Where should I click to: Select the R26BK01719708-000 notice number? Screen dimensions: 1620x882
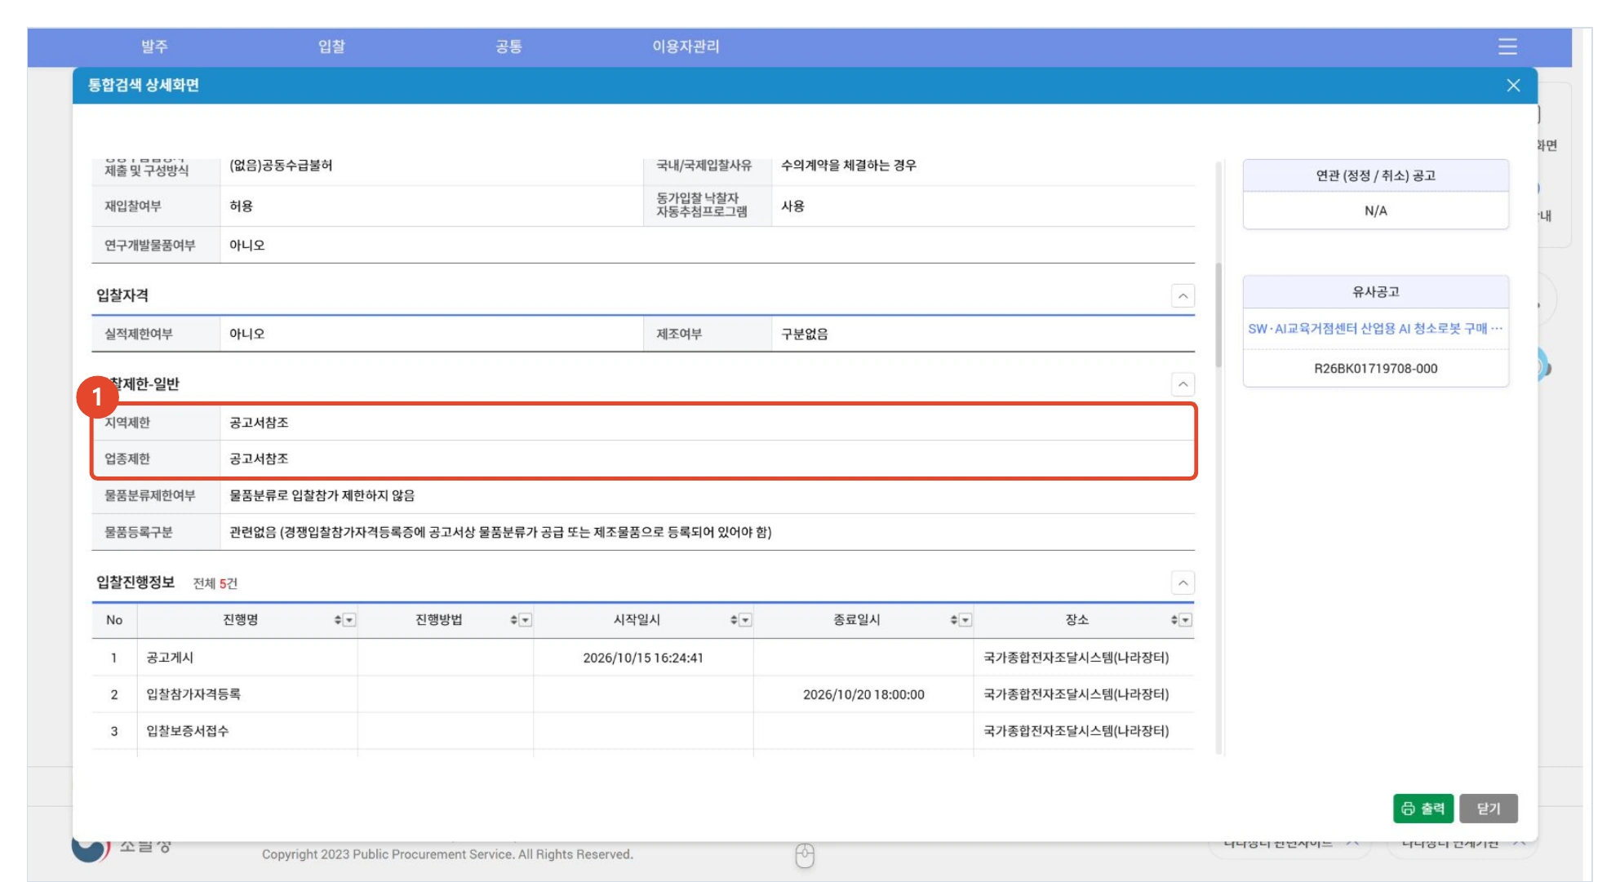pos(1375,369)
